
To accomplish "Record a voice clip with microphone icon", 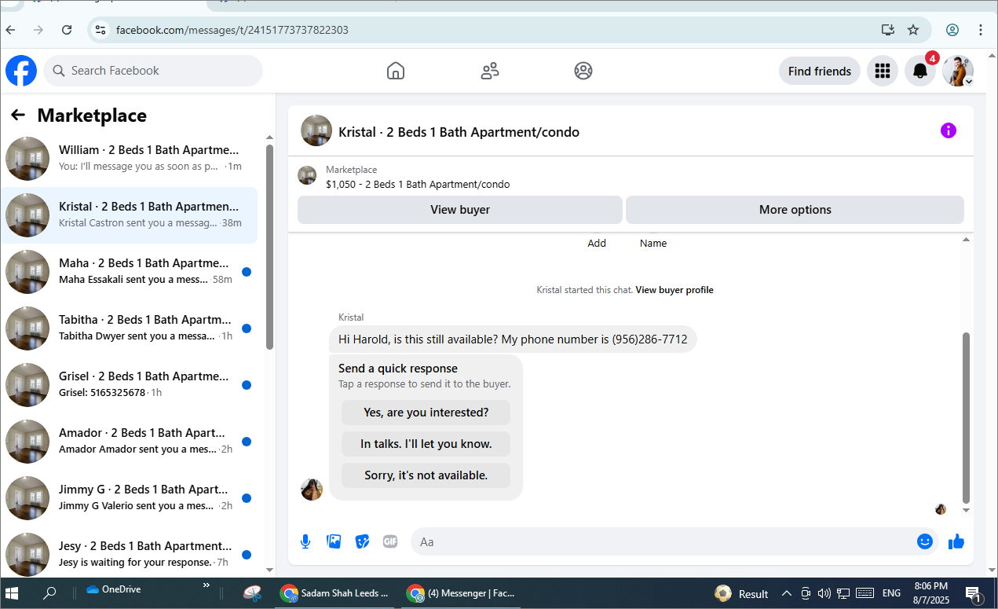I will click(x=305, y=541).
